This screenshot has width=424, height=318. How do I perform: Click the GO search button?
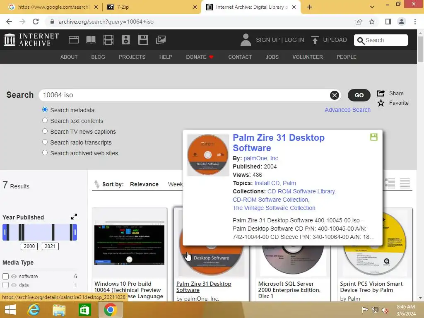pyautogui.click(x=359, y=95)
